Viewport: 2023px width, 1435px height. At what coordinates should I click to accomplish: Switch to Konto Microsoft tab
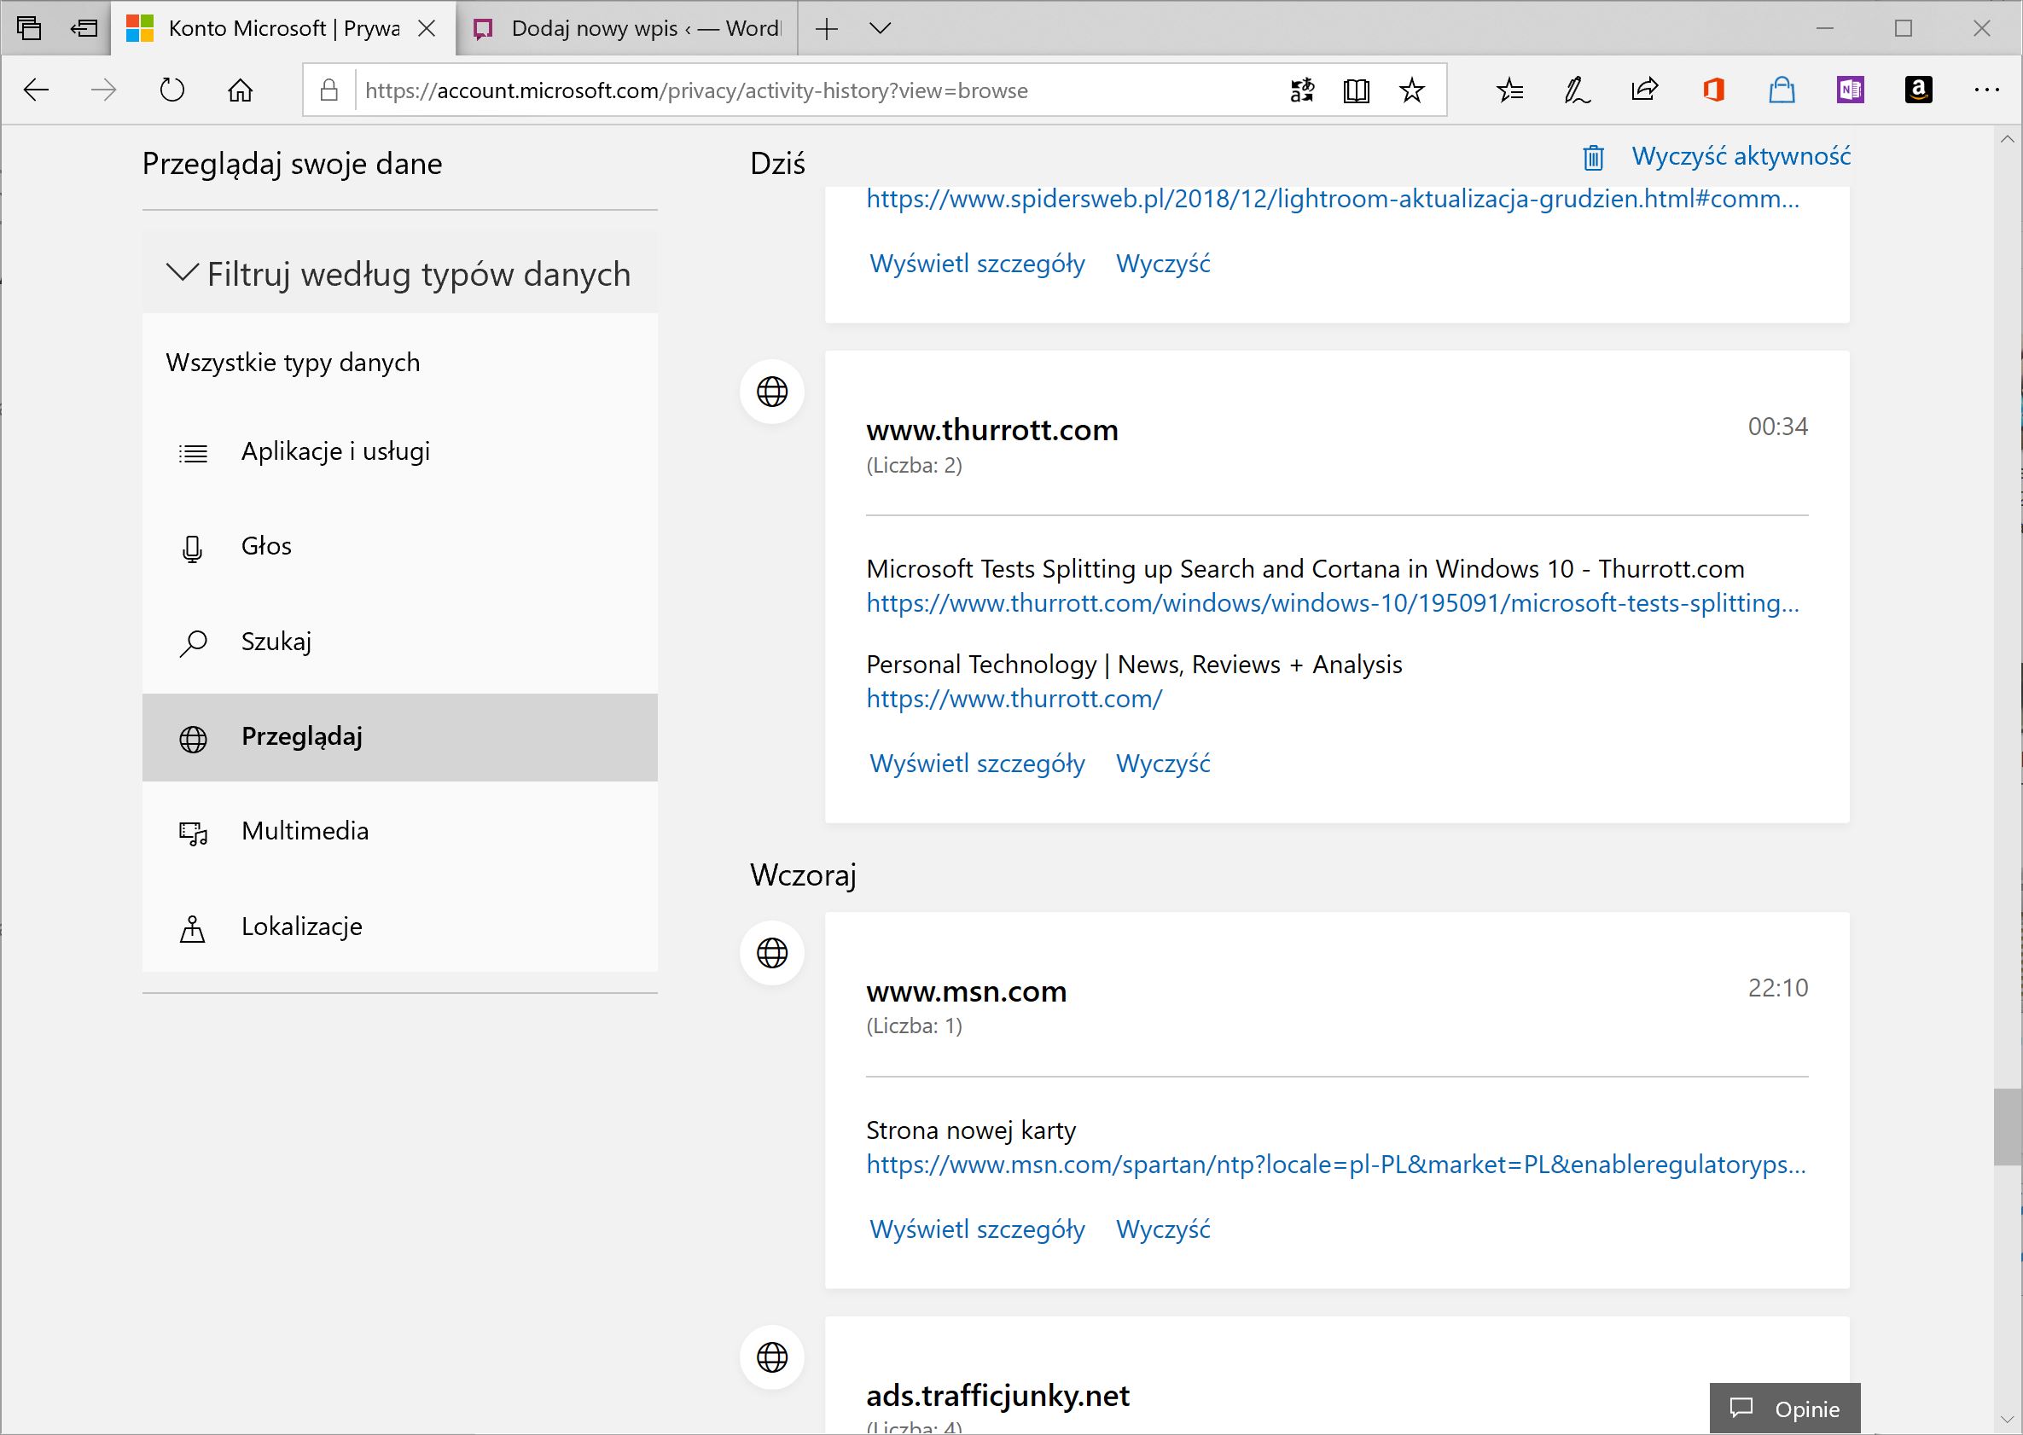[x=282, y=28]
